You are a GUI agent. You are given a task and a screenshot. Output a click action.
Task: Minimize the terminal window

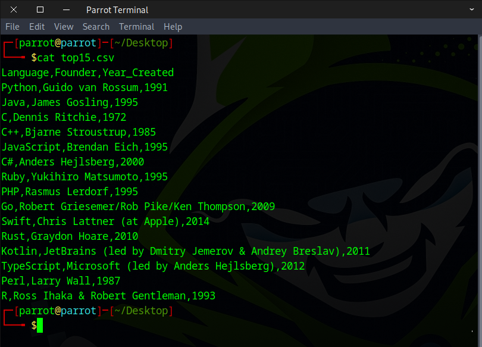click(65, 10)
